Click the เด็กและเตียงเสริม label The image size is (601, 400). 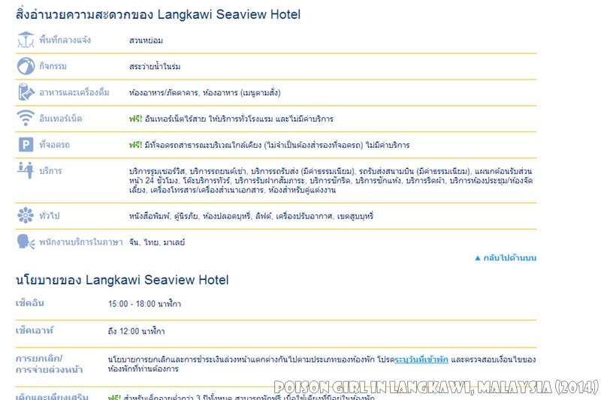point(52,396)
